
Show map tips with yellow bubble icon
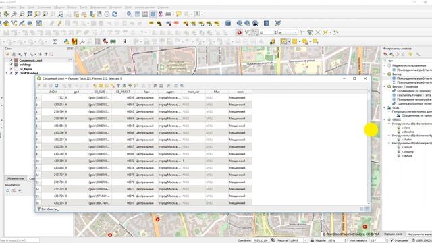pyautogui.click(x=179, y=13)
